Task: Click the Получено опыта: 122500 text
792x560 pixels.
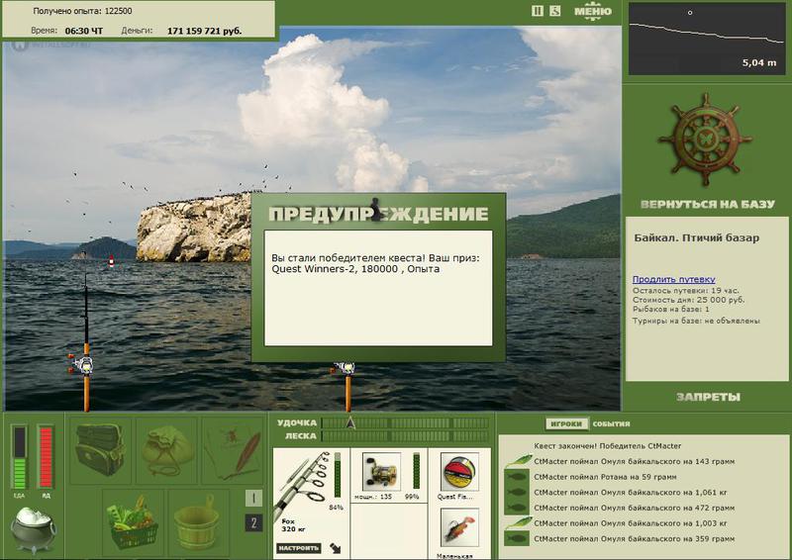Action: (x=82, y=11)
